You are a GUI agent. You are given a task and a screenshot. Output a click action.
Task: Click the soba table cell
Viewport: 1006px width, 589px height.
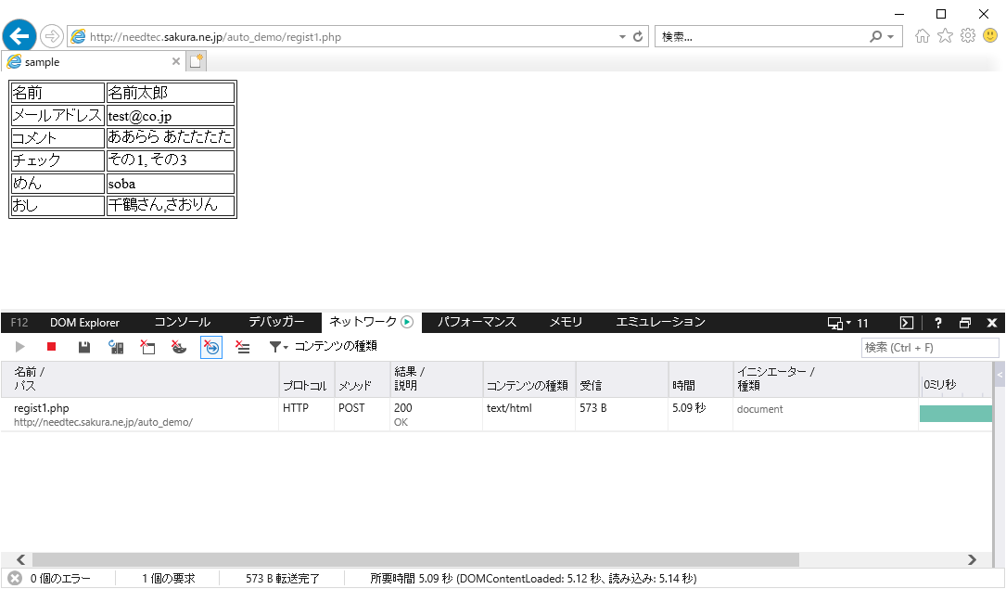click(170, 184)
